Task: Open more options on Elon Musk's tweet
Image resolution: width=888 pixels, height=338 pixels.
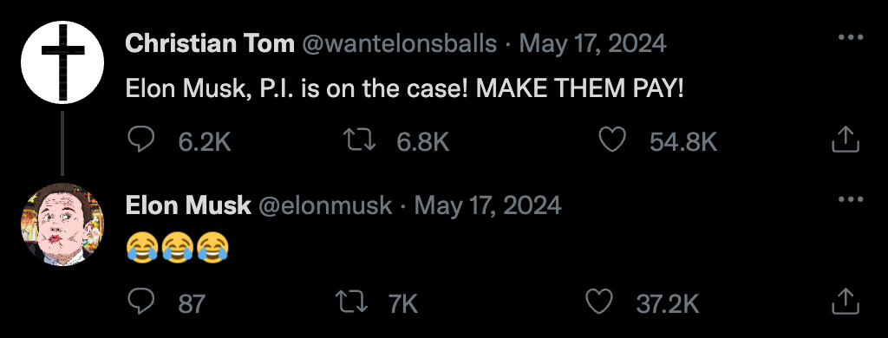Action: coord(850,199)
